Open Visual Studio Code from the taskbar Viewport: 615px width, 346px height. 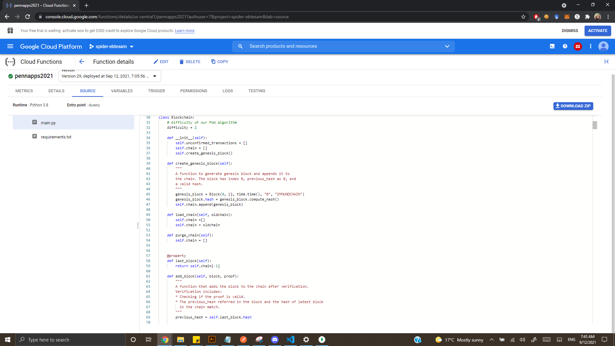[x=291, y=340]
